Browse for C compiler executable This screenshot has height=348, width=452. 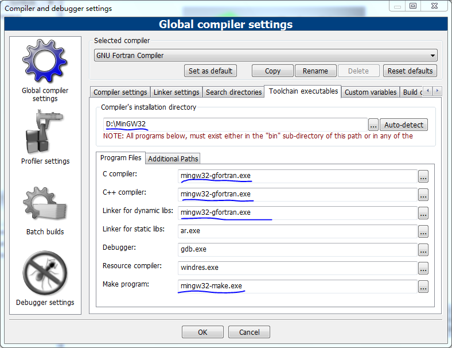(x=423, y=176)
